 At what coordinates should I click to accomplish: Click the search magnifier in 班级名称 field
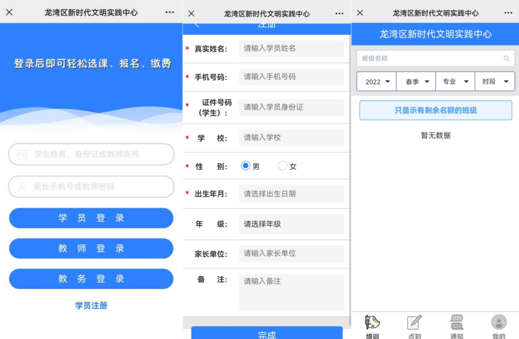click(507, 59)
